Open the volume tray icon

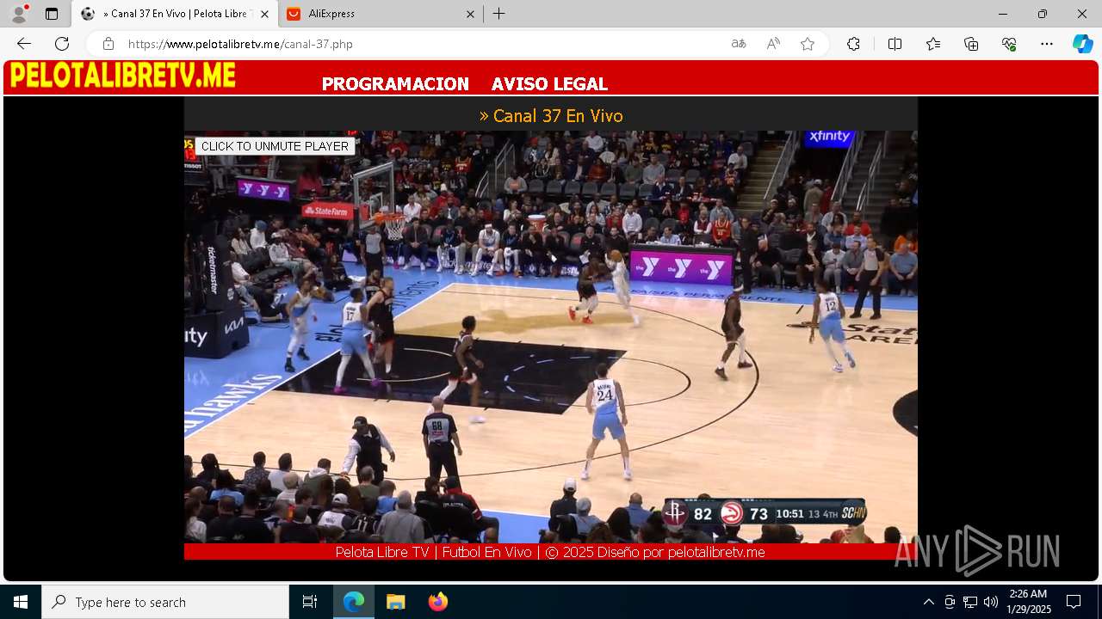tap(991, 602)
